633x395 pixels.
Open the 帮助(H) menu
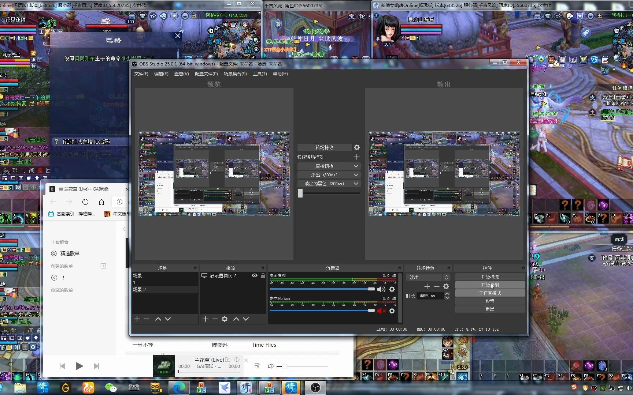pyautogui.click(x=280, y=74)
